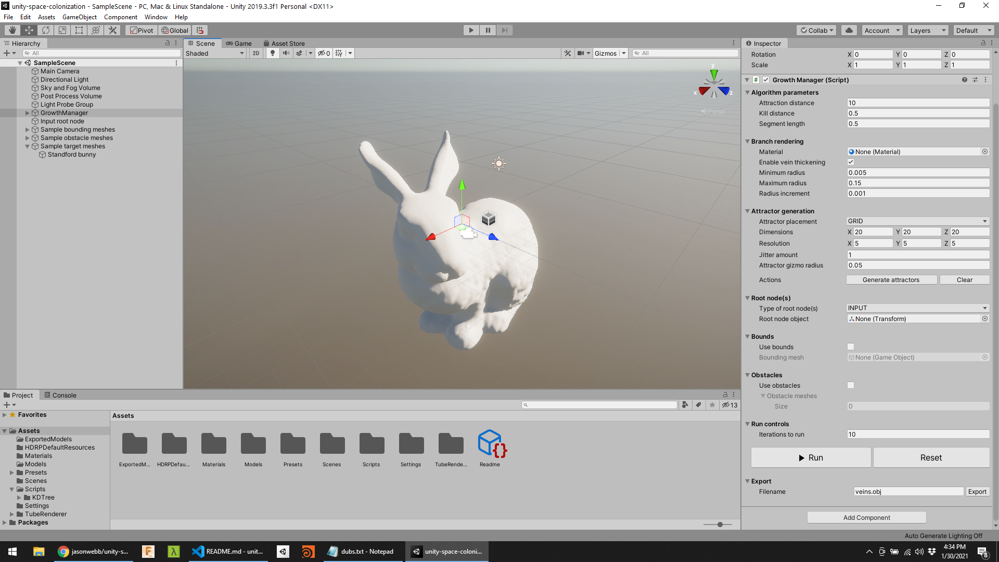Search project by label icon

coord(699,405)
